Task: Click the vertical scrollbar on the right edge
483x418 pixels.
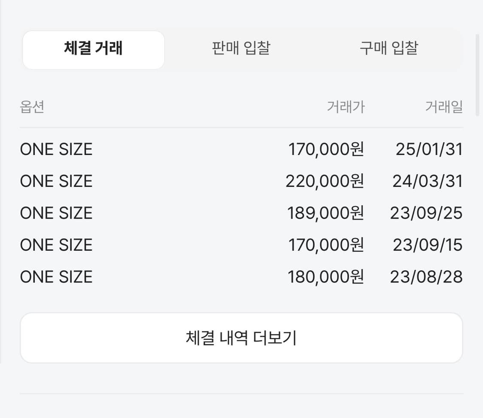Action: pyautogui.click(x=477, y=75)
